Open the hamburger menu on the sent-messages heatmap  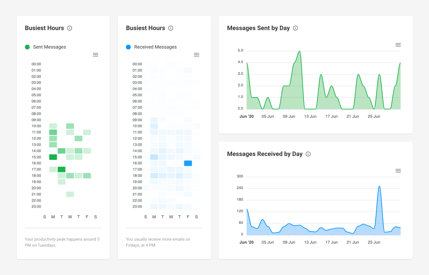pyautogui.click(x=95, y=55)
